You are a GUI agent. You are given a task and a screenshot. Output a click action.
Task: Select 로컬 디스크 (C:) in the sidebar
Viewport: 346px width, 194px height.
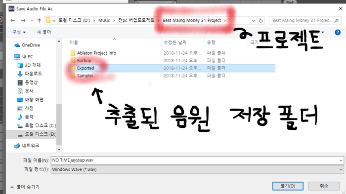(x=37, y=126)
